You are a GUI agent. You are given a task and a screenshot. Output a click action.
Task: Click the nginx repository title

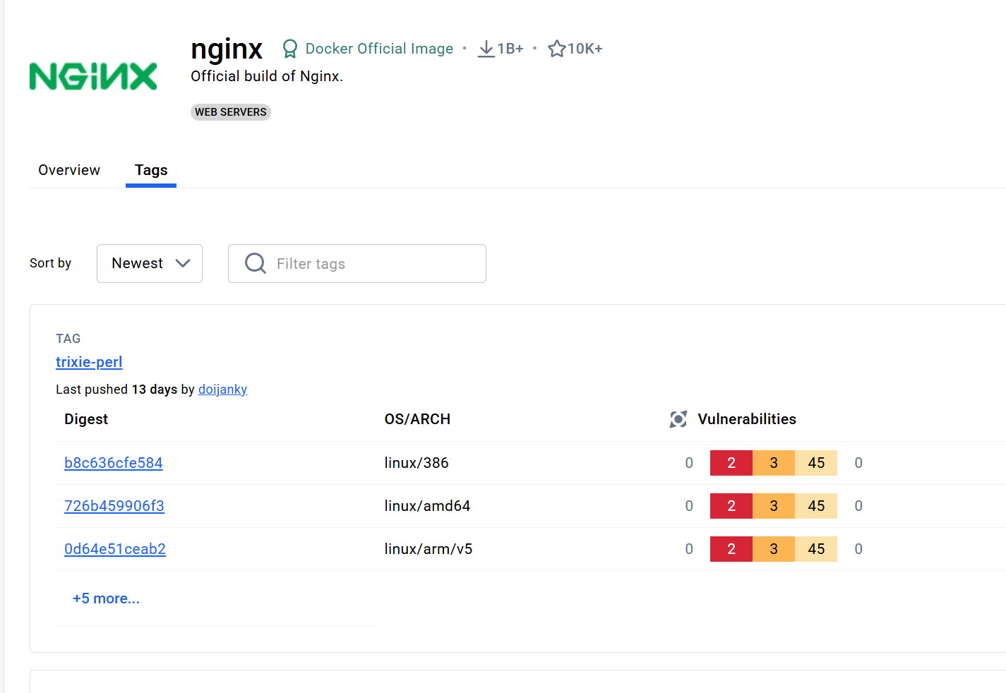pos(227,49)
